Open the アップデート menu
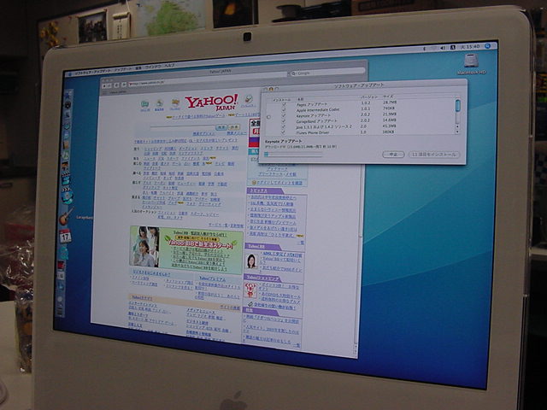This screenshot has width=547, height=410. (x=123, y=69)
